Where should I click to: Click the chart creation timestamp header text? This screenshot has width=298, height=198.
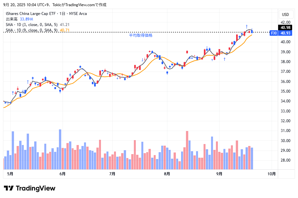click(x=55, y=5)
